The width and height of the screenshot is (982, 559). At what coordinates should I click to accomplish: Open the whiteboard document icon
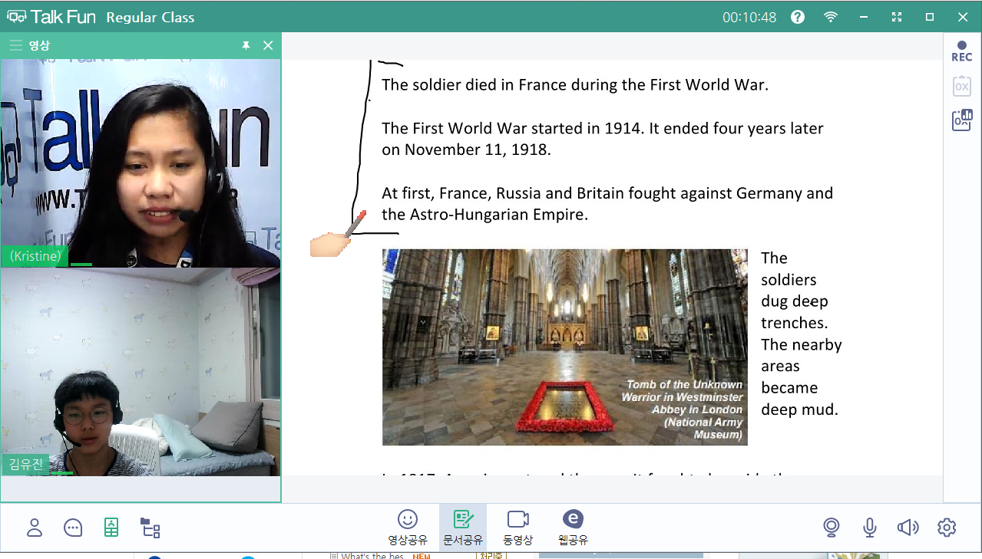[x=111, y=528]
